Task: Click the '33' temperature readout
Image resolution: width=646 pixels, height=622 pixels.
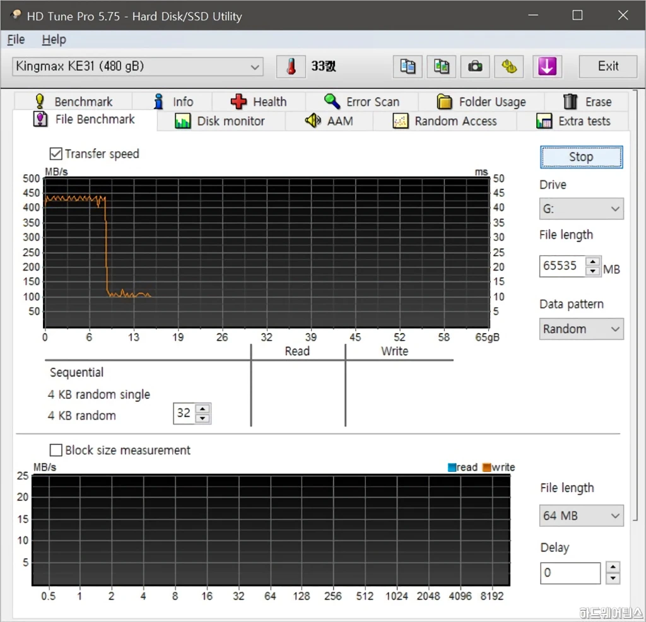Action: [x=324, y=66]
